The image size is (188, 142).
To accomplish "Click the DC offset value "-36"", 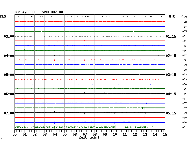I will 185,84.
